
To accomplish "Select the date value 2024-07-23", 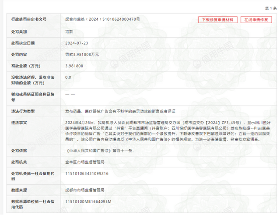I will pyautogui.click(x=77, y=43).
